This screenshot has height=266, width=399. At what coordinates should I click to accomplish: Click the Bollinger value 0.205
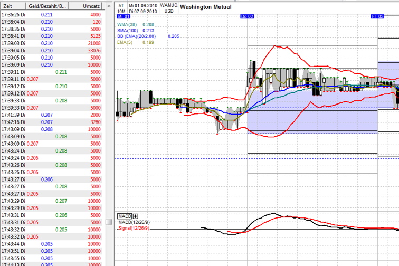174,36
